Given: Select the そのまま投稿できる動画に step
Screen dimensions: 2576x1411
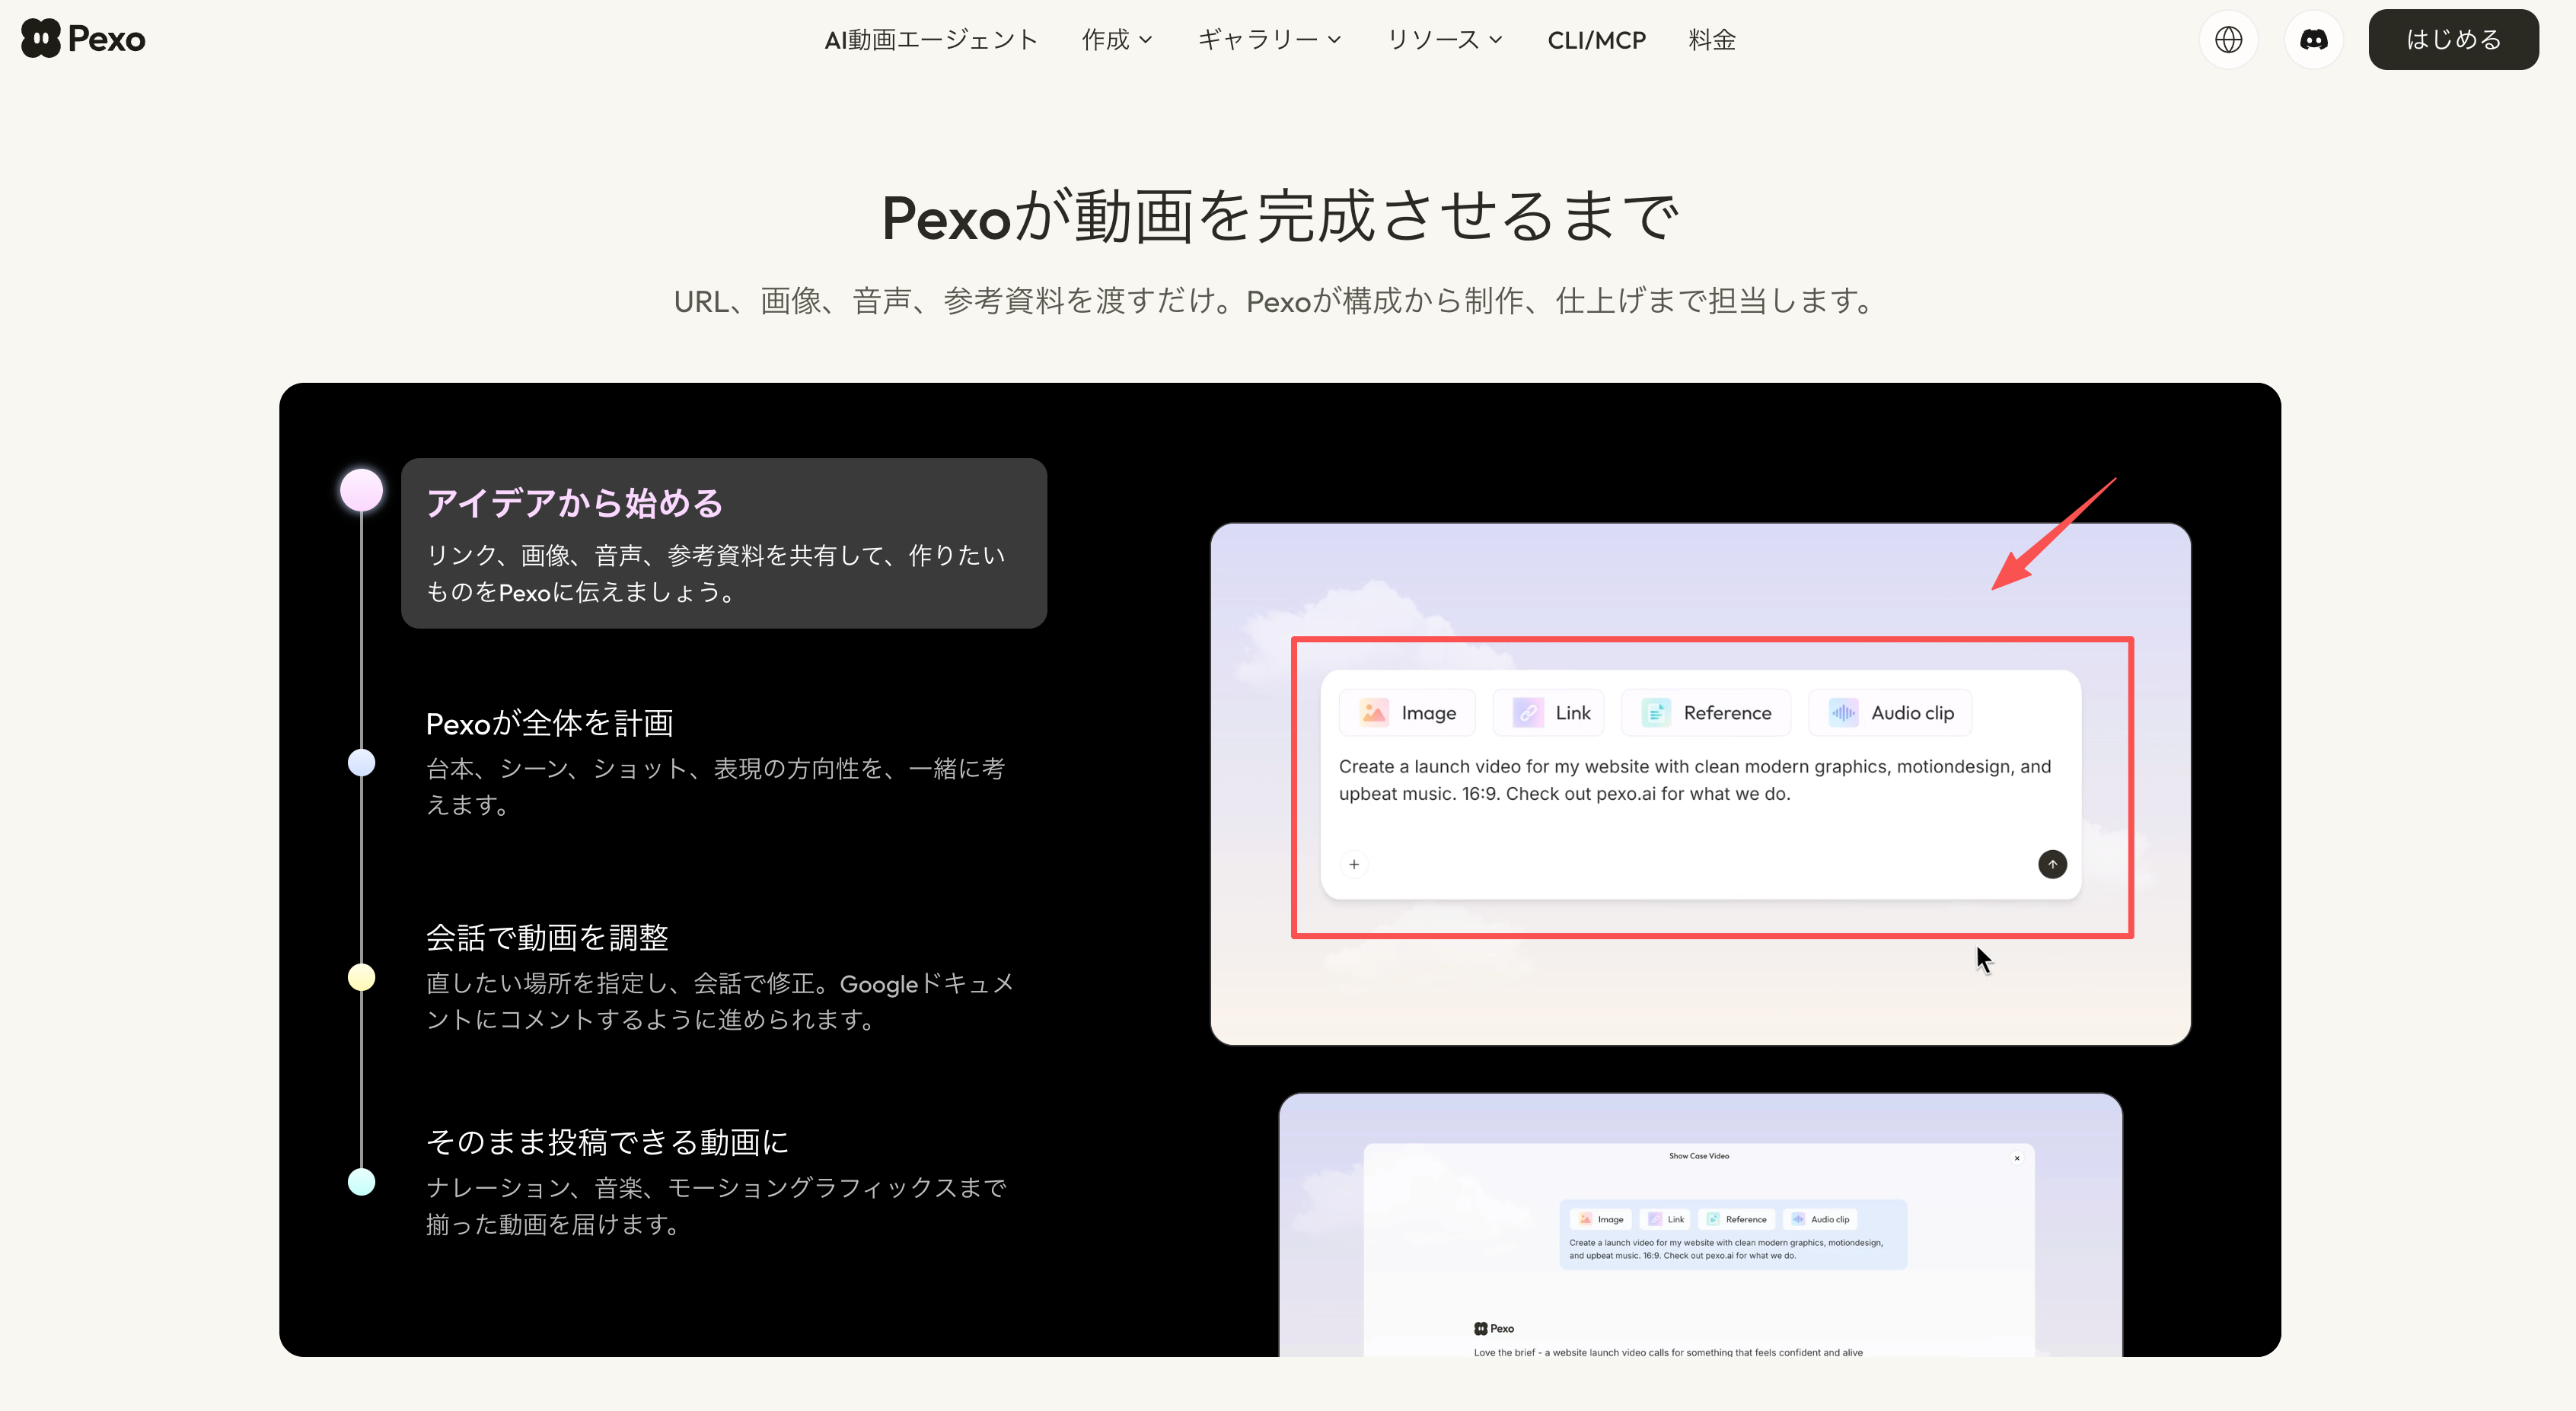Looking at the screenshot, I should pos(718,1182).
